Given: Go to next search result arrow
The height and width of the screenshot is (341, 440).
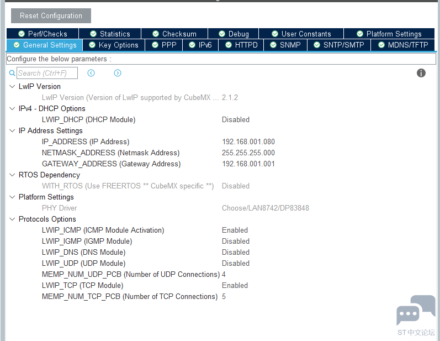Looking at the screenshot, I should click(118, 73).
